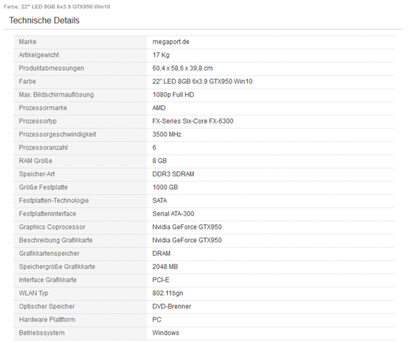Viewport: 415px width, 343px height.
Task: Select the processor count value 6
Action: pos(154,148)
